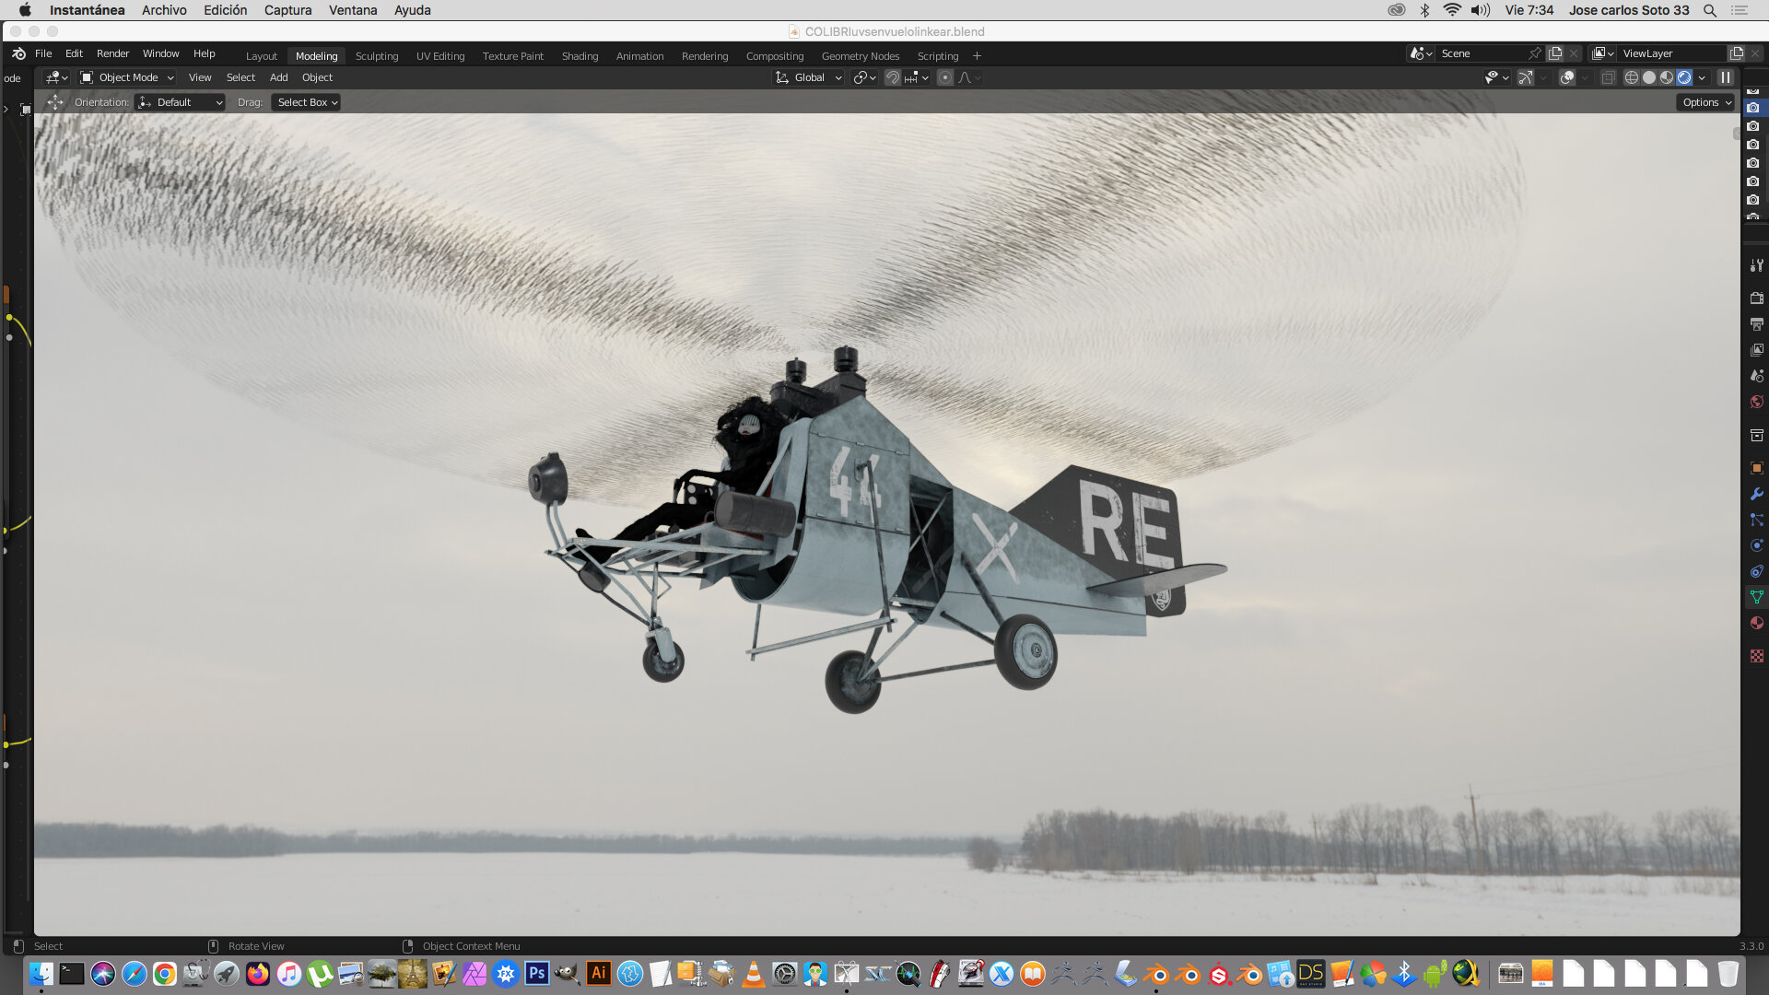Switch to wireframe viewport shading
Image resolution: width=1769 pixels, height=995 pixels.
[1631, 77]
